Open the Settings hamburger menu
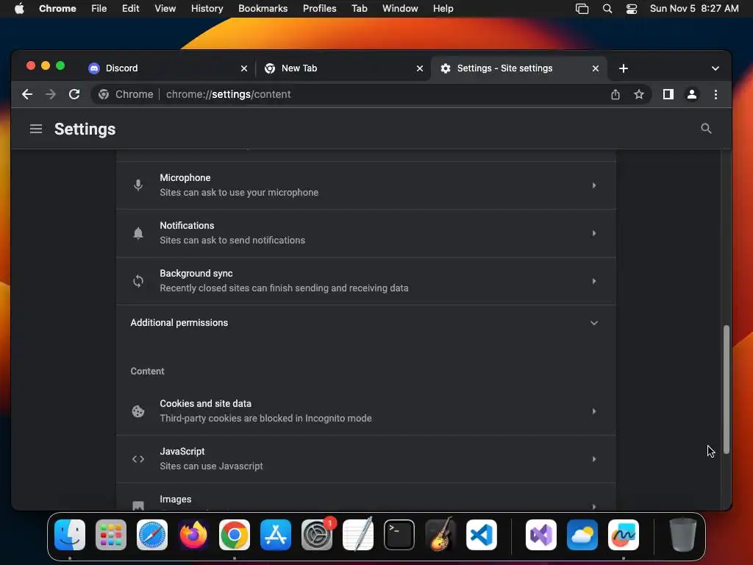This screenshot has height=565, width=753. coord(36,129)
